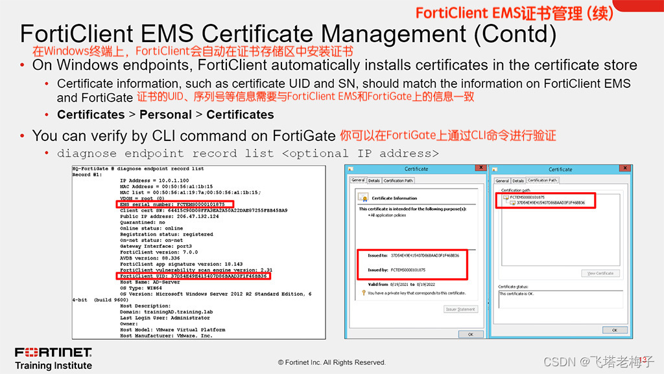The width and height of the screenshot is (664, 374).
Task: Switch to Details tab in certification path dialog
Action: coord(518,181)
